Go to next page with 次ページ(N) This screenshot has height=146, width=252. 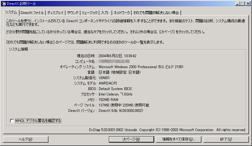tap(131, 139)
